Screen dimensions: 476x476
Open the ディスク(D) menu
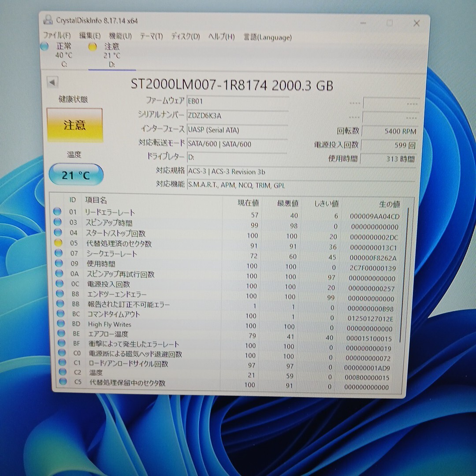pyautogui.click(x=186, y=37)
